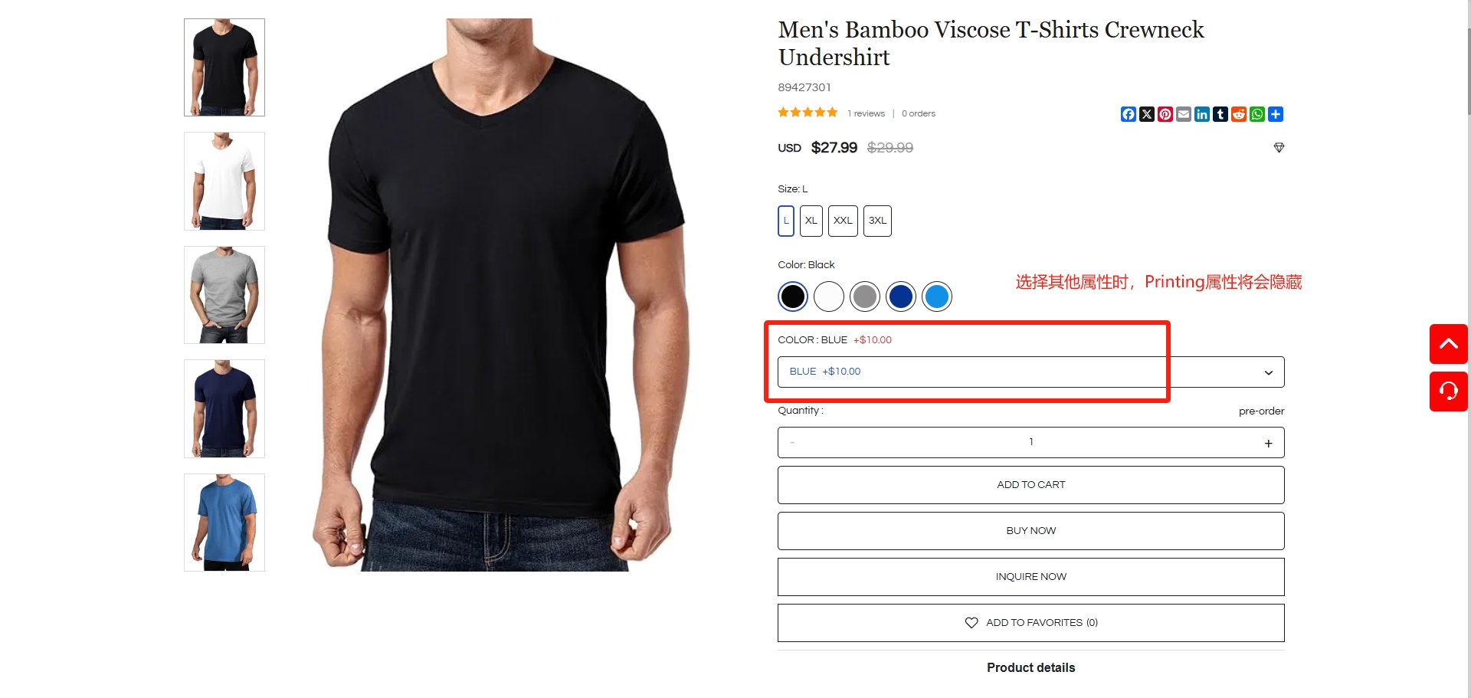Click the BUY NOW button
Viewport: 1471px width, 698px height.
tap(1030, 531)
